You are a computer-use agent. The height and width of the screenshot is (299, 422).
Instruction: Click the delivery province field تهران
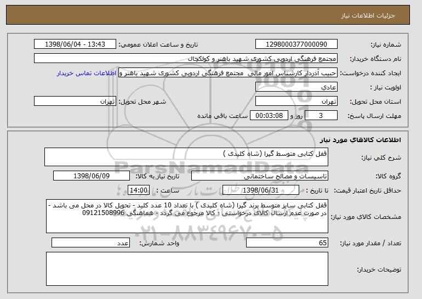(296, 101)
